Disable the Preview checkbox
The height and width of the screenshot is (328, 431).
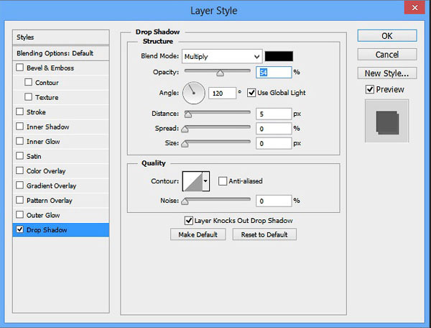pos(369,89)
